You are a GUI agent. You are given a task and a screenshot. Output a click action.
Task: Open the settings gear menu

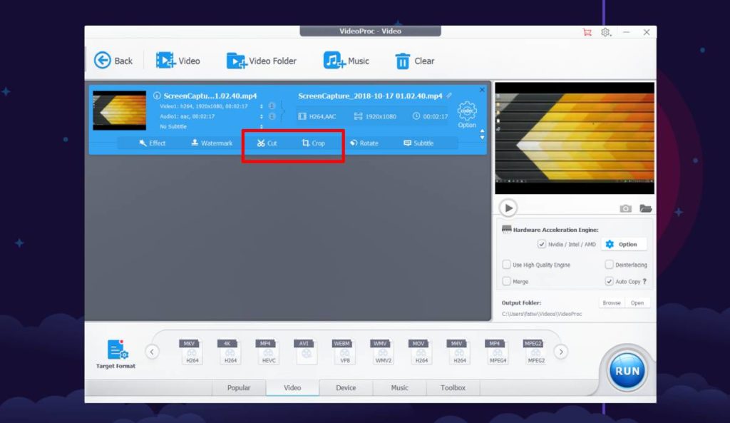(607, 31)
